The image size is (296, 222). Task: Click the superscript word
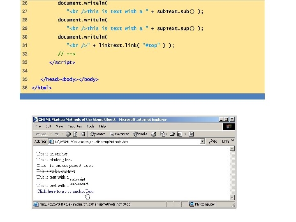[x=79, y=184]
